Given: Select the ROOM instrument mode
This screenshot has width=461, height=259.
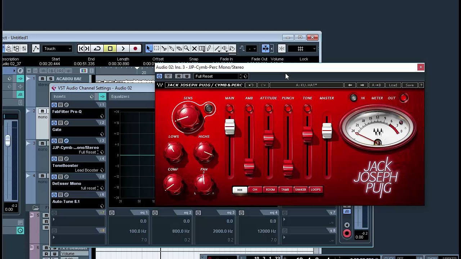Looking at the screenshot, I should [270, 190].
